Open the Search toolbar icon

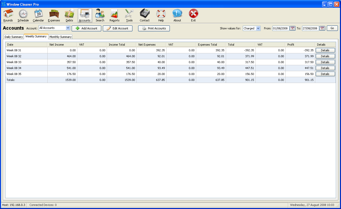(x=100, y=14)
